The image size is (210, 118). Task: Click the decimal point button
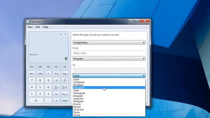[x=48, y=101]
